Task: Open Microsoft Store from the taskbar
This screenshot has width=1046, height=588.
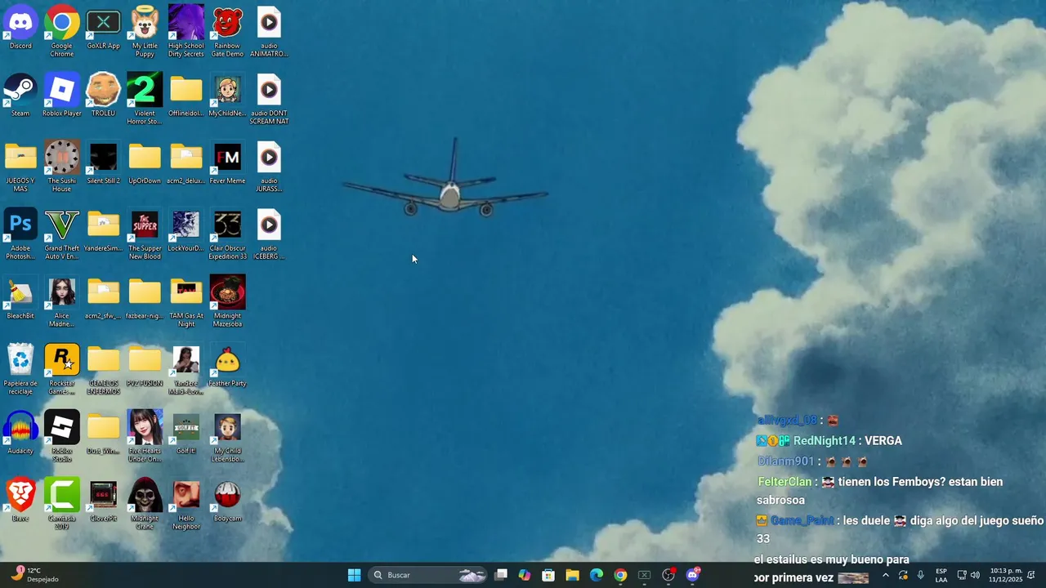Action: click(x=548, y=575)
